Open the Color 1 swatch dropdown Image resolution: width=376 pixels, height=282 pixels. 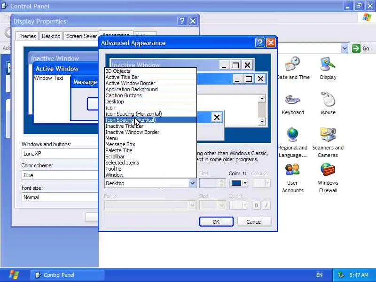click(x=238, y=183)
